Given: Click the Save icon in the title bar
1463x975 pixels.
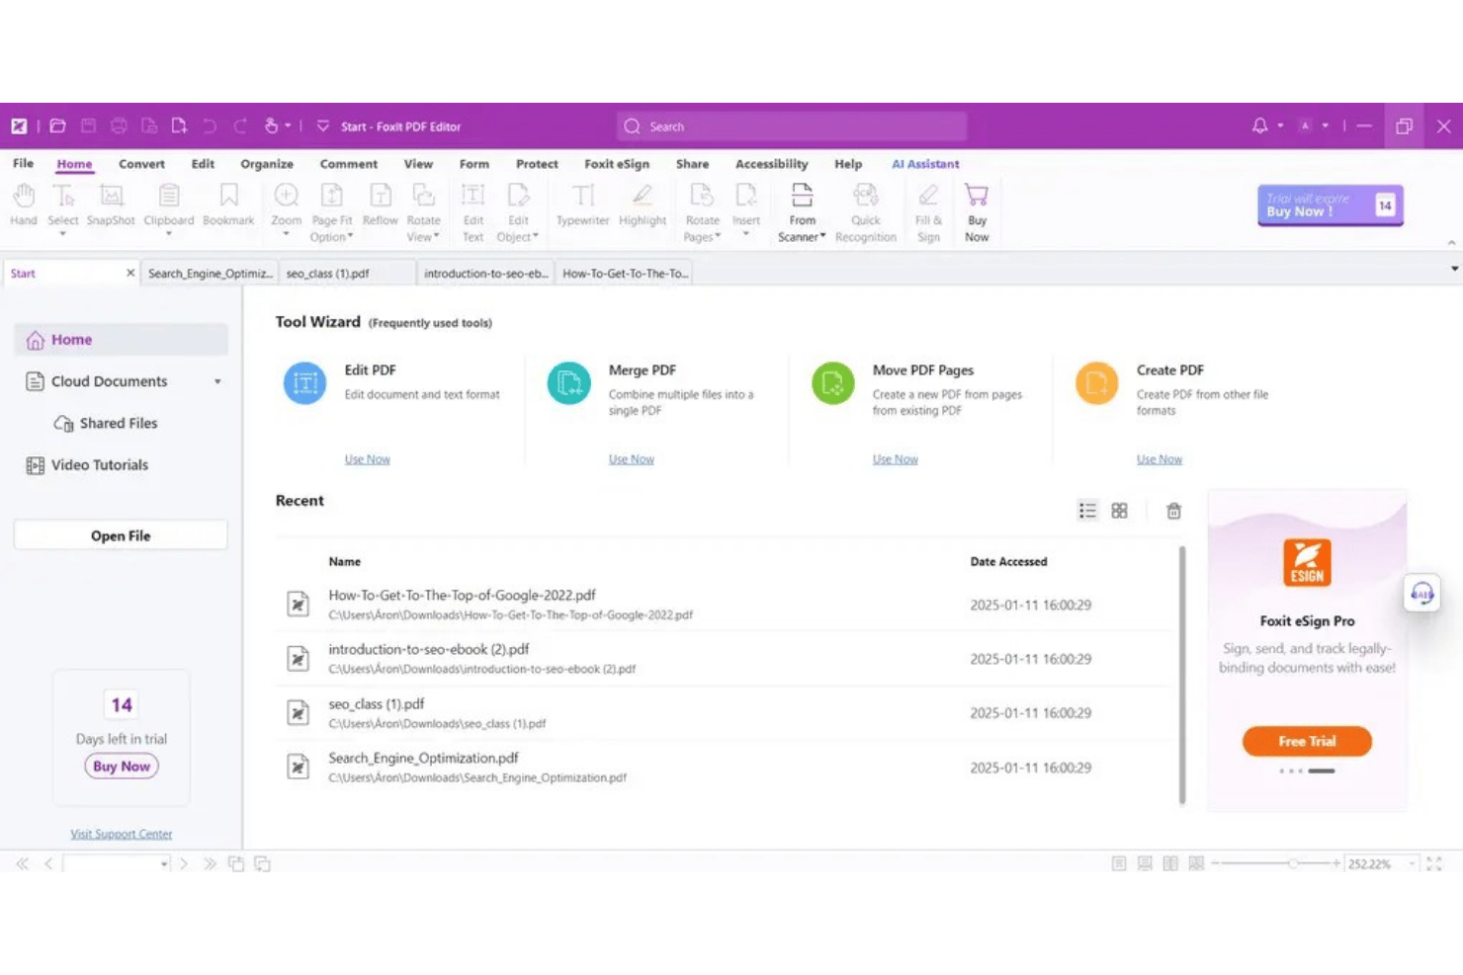Looking at the screenshot, I should pyautogui.click(x=88, y=126).
